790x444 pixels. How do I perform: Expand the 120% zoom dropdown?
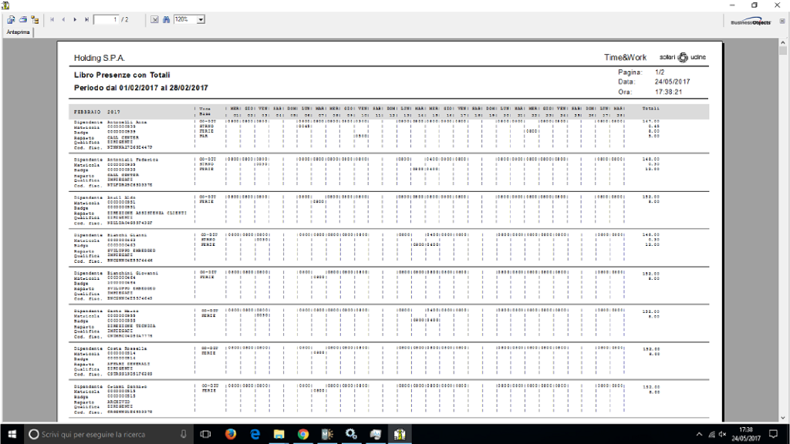pyautogui.click(x=201, y=18)
